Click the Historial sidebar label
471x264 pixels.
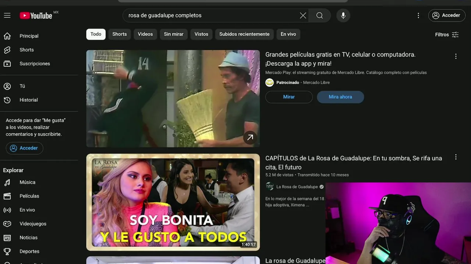pyautogui.click(x=29, y=100)
